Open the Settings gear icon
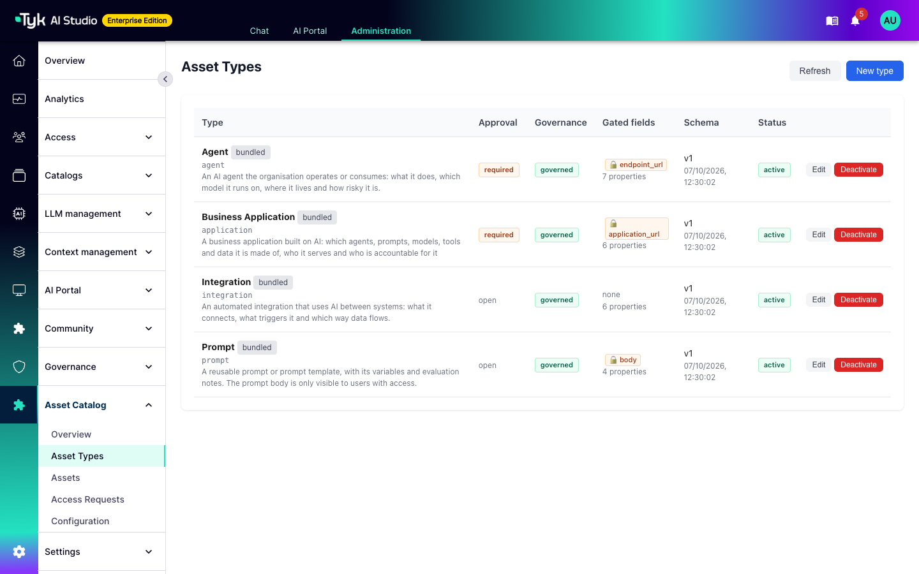Screen dimensions: 919x574 pyautogui.click(x=19, y=552)
